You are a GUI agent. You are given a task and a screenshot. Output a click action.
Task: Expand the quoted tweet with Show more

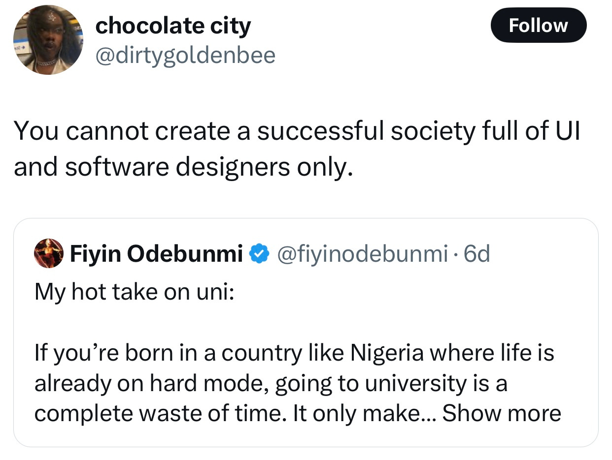[502, 414]
